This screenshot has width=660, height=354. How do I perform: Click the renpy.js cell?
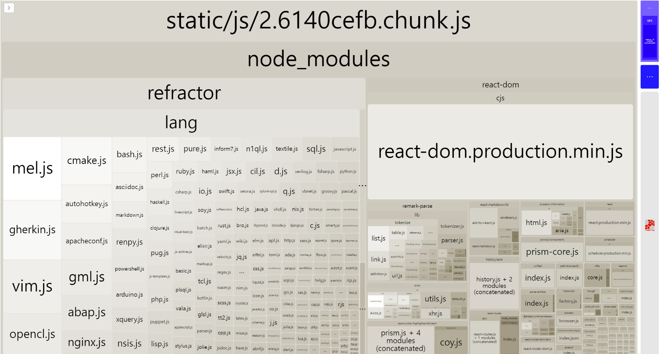[x=130, y=242]
